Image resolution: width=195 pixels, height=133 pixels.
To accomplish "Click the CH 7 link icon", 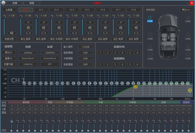I will pyautogui.click(x=121, y=33).
